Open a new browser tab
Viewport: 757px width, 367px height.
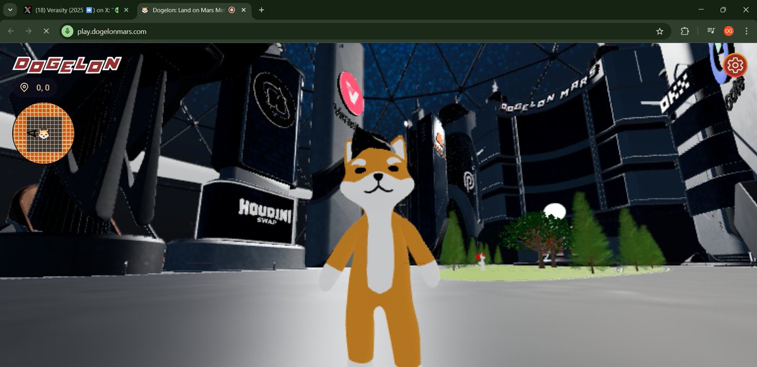[x=262, y=10]
